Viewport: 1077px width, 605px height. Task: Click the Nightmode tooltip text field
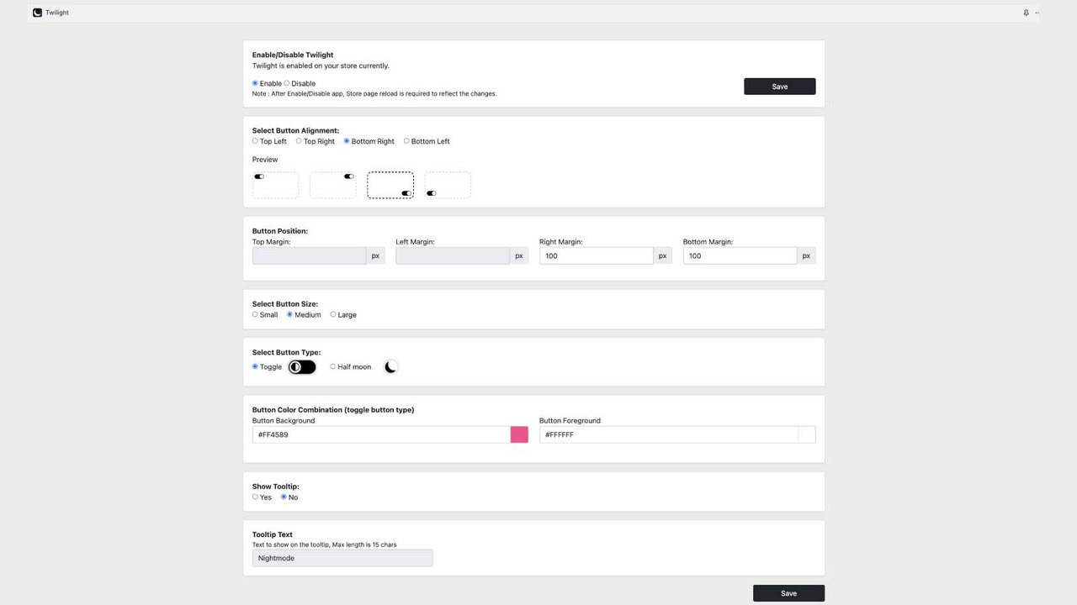[x=342, y=557]
